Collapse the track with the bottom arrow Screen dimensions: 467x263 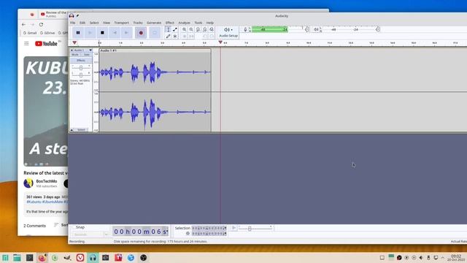coord(72,130)
